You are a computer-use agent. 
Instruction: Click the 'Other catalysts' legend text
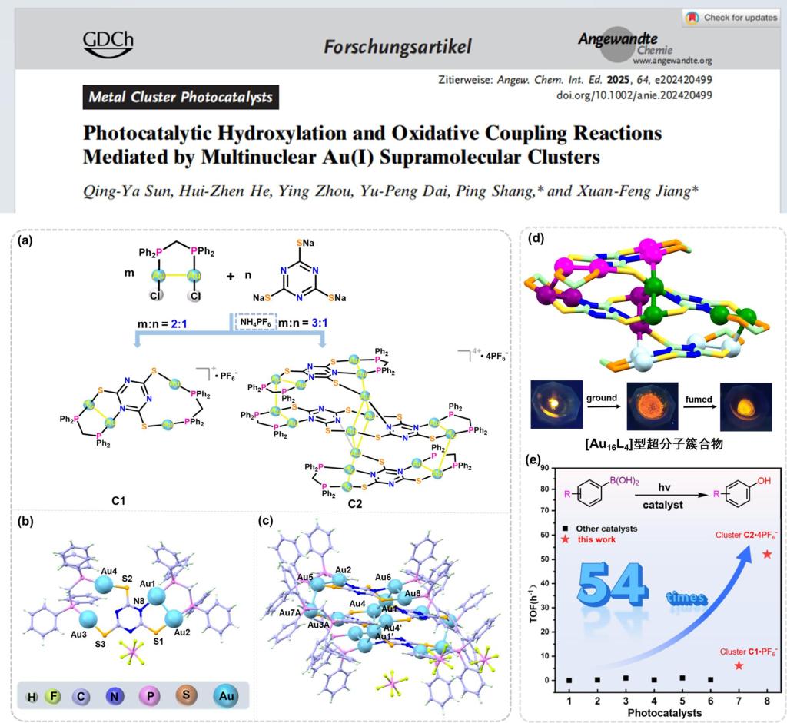pyautogui.click(x=607, y=529)
